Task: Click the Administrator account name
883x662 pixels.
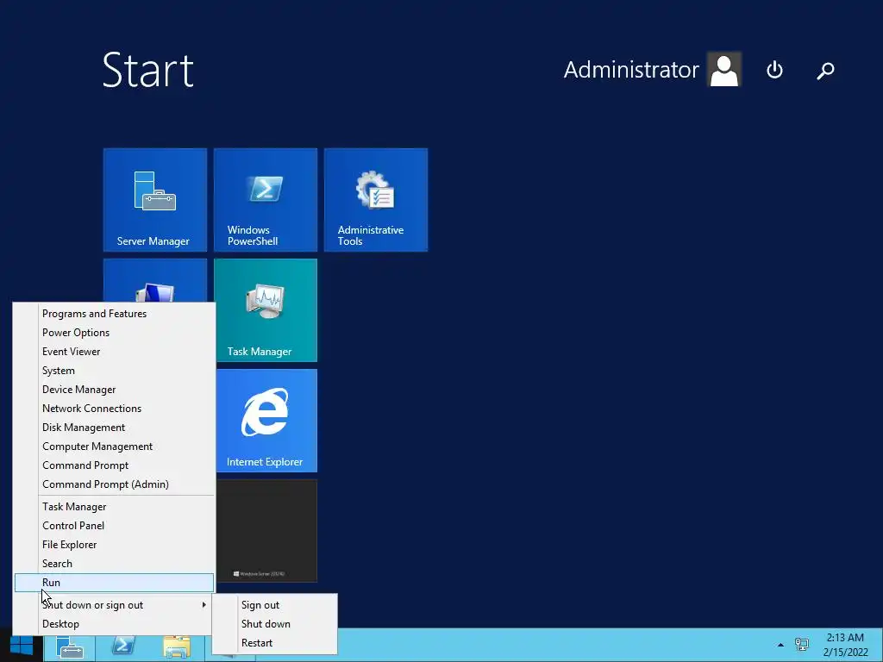Action: (631, 70)
